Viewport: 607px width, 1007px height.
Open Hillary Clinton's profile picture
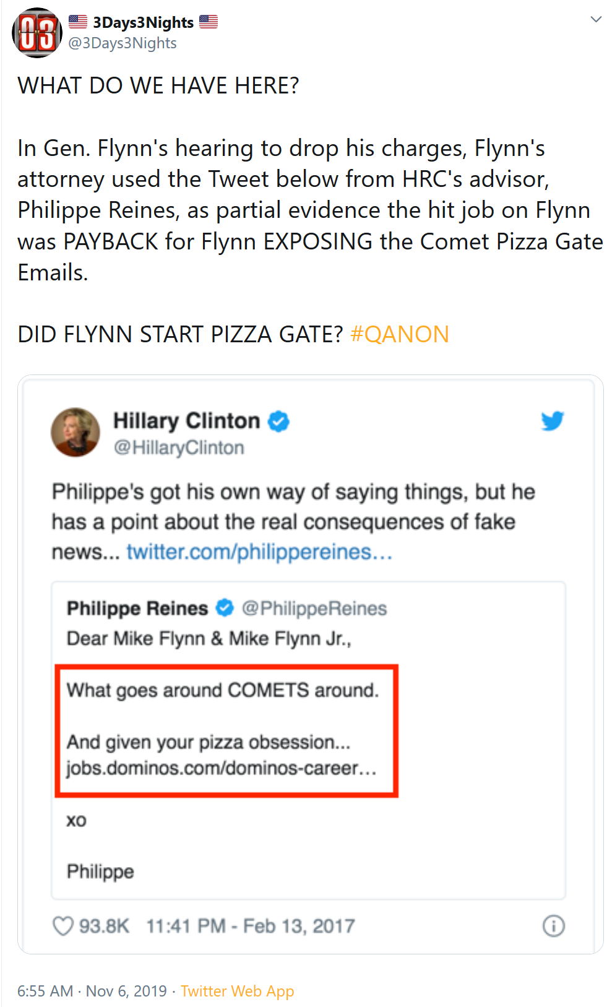[x=75, y=432]
